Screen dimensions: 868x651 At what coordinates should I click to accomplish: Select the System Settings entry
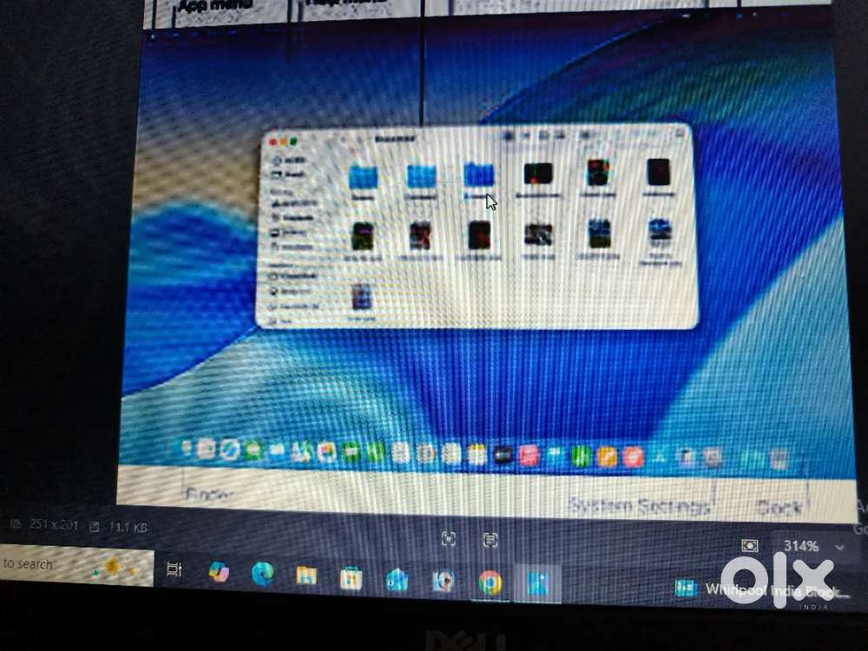pyautogui.click(x=640, y=503)
